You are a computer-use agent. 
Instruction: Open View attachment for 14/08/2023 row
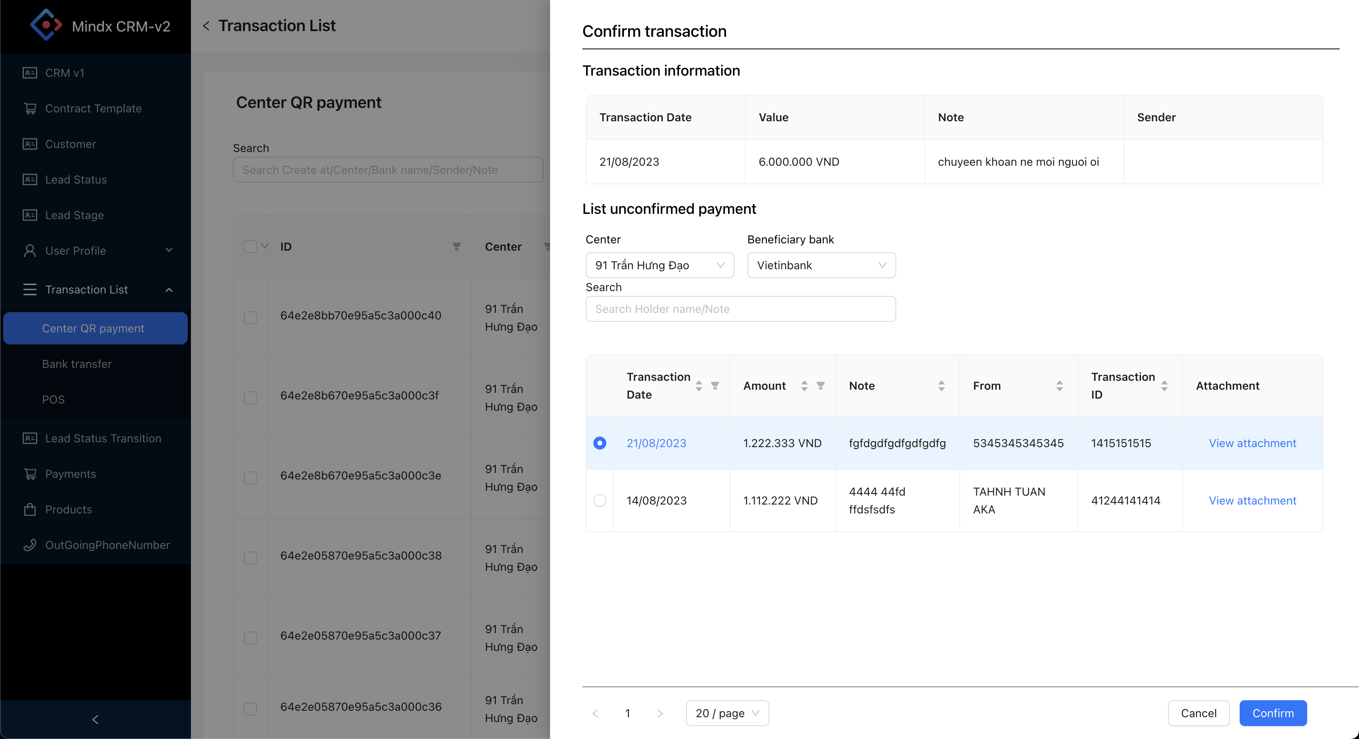tap(1252, 500)
